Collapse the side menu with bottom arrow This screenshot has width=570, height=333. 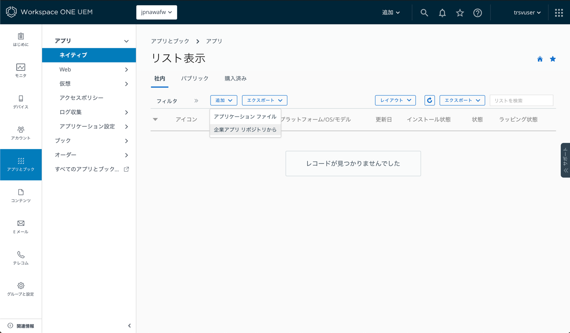point(129,326)
